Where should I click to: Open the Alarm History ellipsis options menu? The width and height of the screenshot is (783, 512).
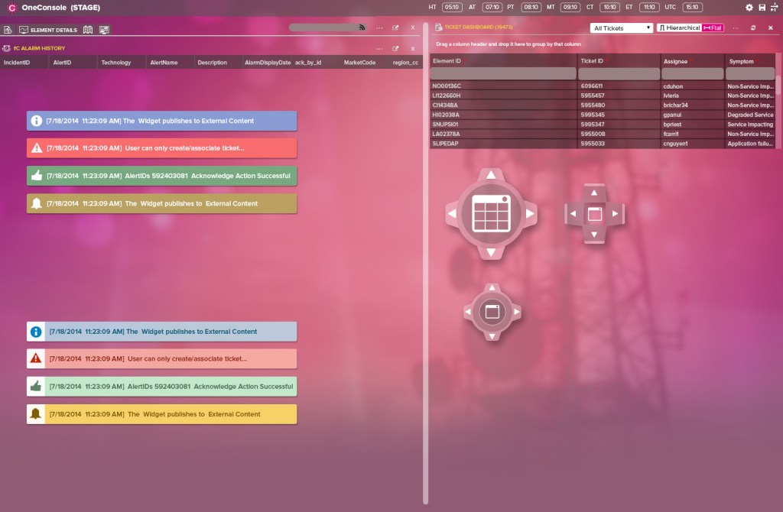379,48
